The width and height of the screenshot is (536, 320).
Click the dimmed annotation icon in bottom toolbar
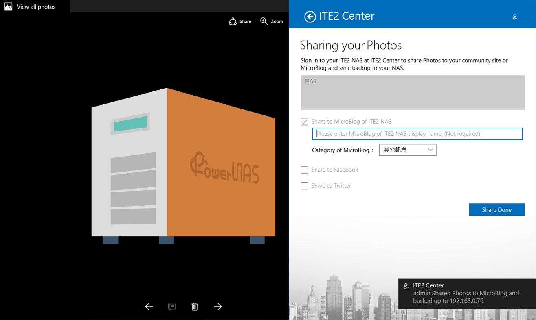[x=171, y=306]
